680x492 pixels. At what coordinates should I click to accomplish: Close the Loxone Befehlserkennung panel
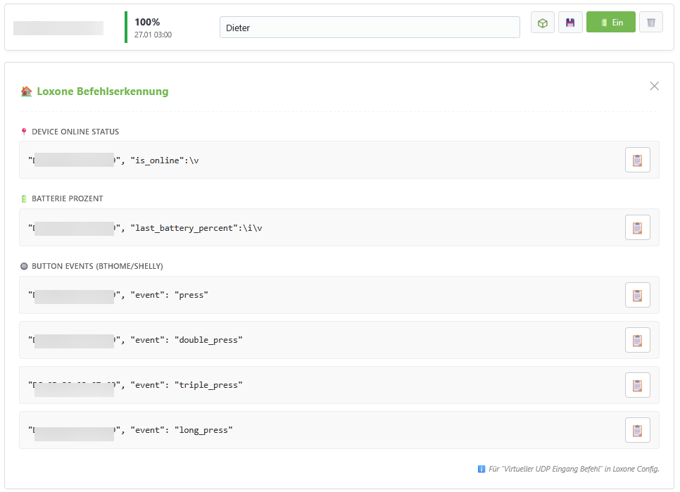654,86
